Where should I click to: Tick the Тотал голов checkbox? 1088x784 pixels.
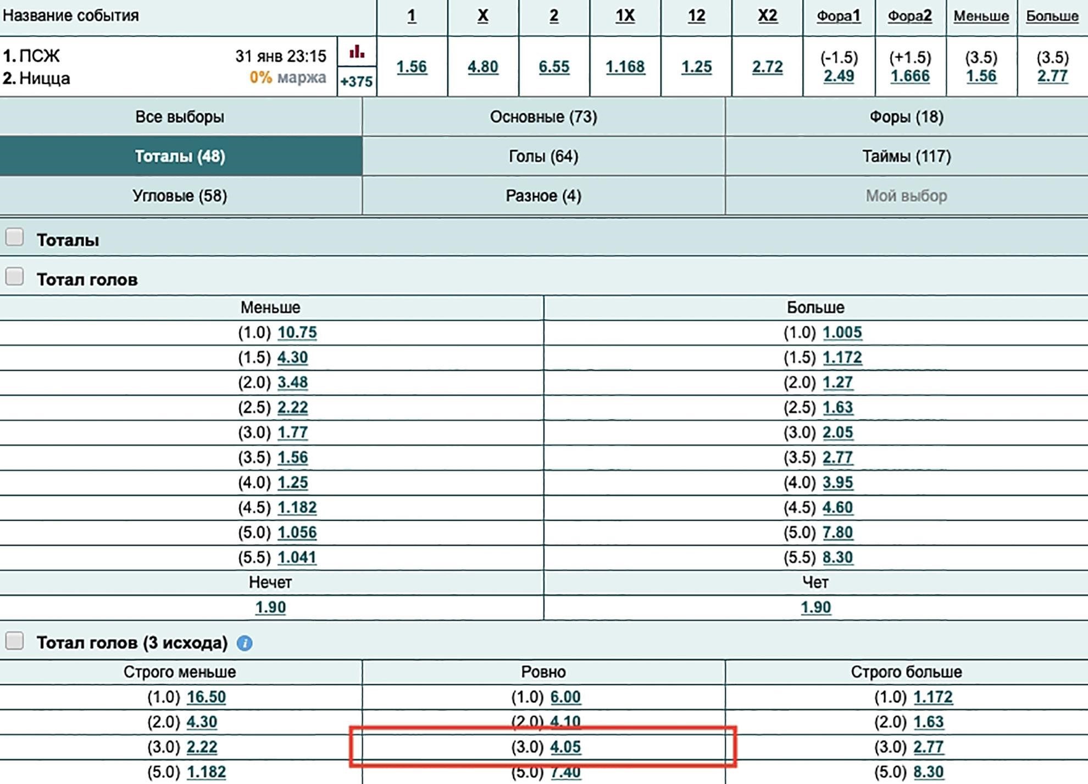pos(14,276)
